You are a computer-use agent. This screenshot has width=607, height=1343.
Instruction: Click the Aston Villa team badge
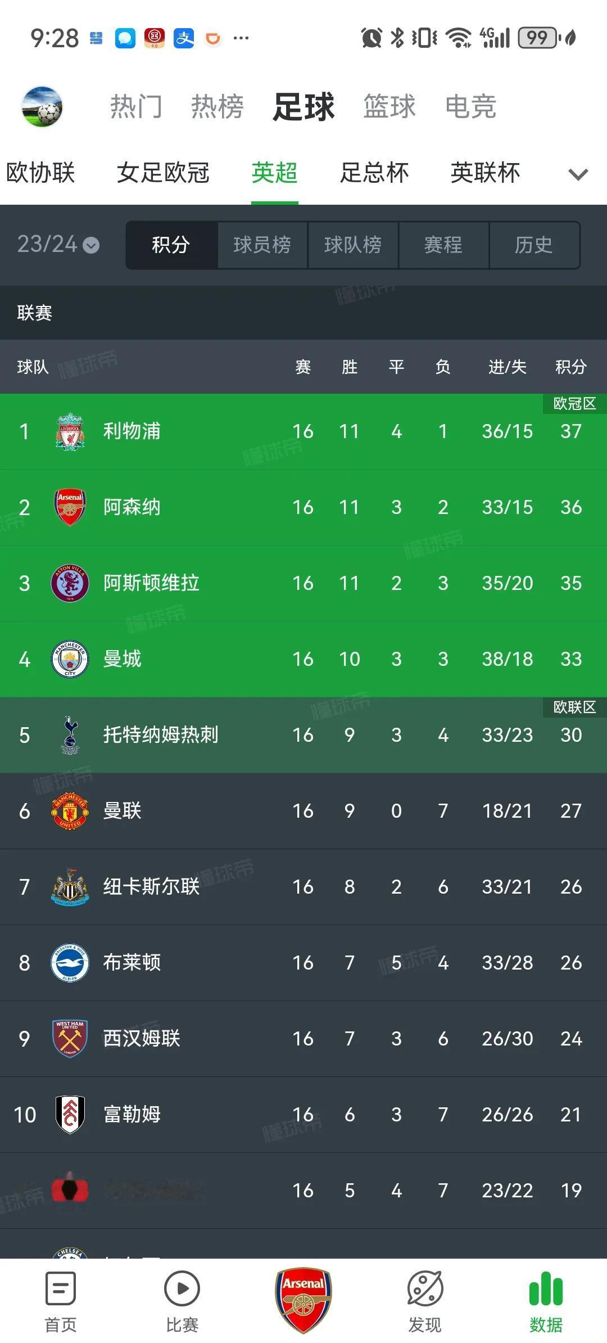click(x=69, y=583)
